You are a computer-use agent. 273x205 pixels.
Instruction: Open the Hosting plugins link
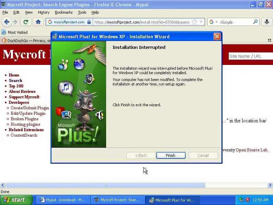coord(25,124)
